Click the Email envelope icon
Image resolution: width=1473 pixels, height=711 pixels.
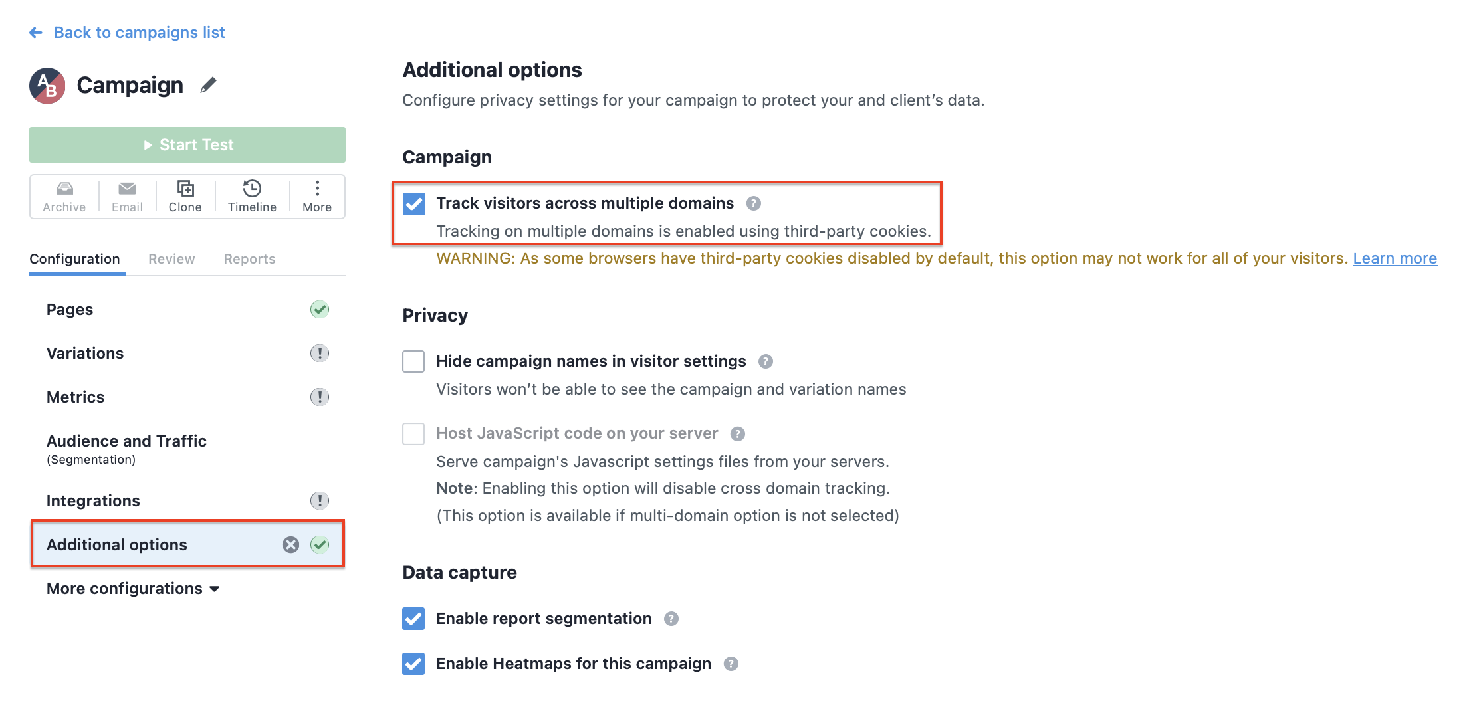coord(127,189)
